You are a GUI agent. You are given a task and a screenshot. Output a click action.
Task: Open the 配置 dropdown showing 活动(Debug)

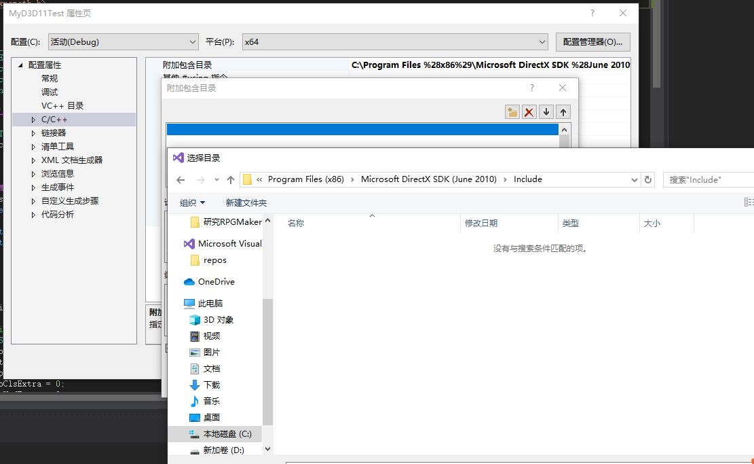(122, 41)
